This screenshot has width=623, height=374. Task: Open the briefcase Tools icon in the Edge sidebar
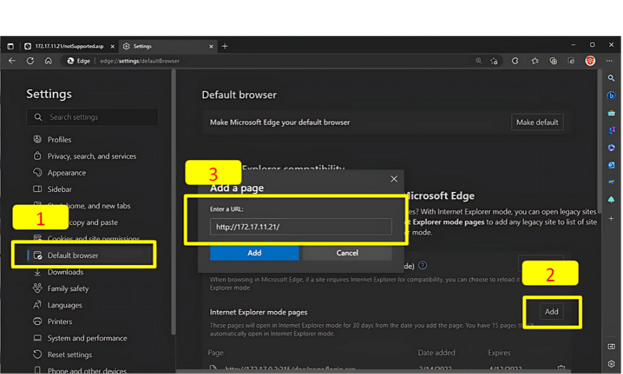[611, 113]
